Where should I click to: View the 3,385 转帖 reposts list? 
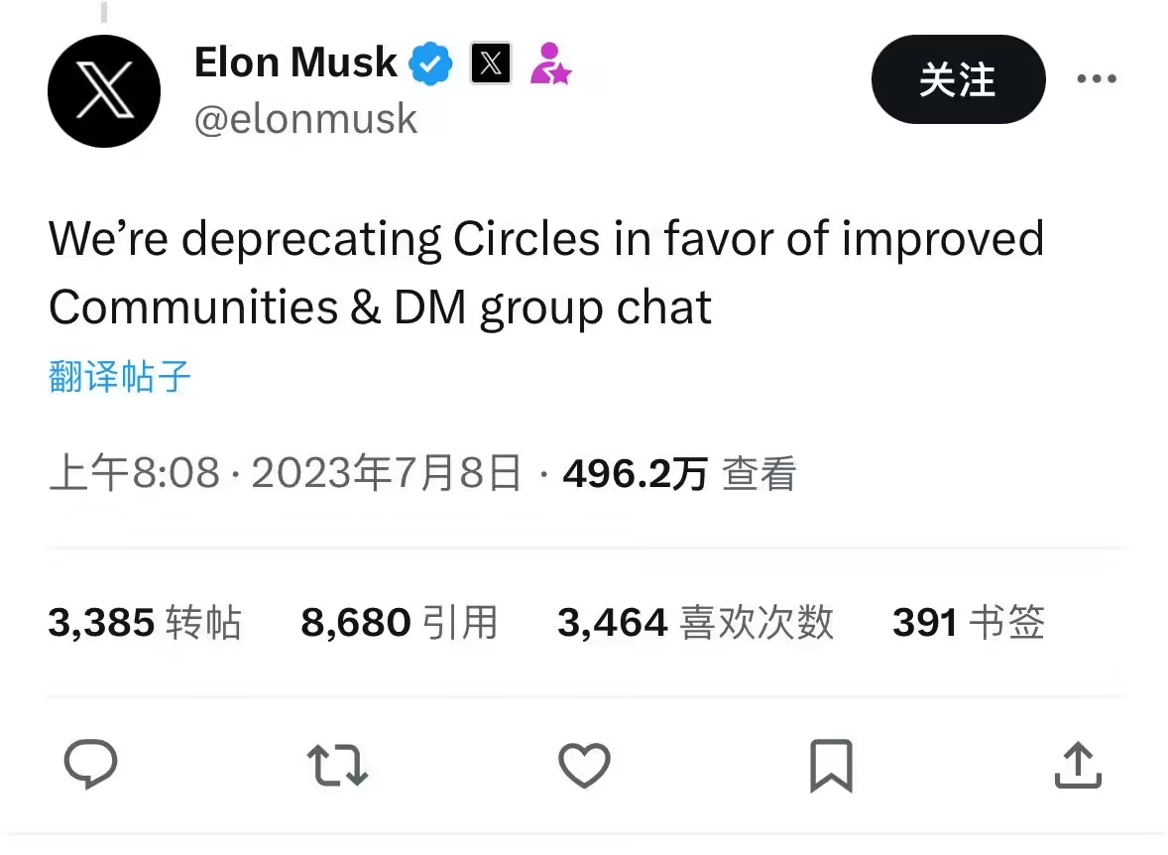145,623
